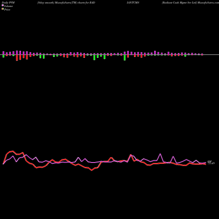Click the 'Radiant Cash Mgmt Ser Ltd' company label
This screenshot has height=219, width=219.
[x=179, y=3]
